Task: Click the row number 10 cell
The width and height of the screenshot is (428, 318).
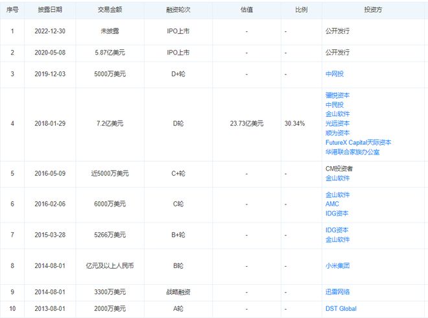Action: [12, 308]
